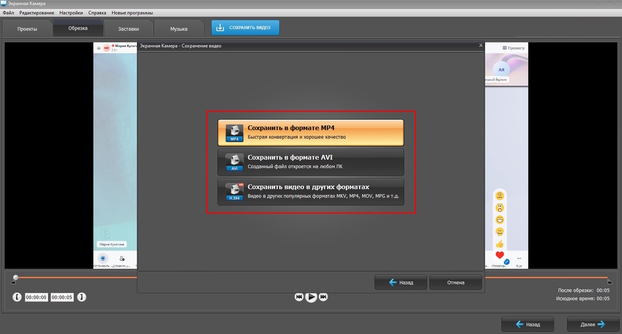
Task: Switch to the Обрезка tab
Action: pos(78,28)
